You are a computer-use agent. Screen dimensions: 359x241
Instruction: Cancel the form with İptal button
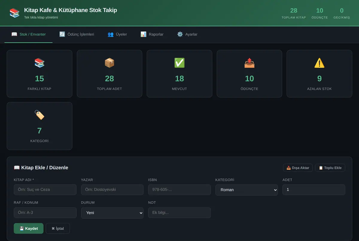point(58,228)
